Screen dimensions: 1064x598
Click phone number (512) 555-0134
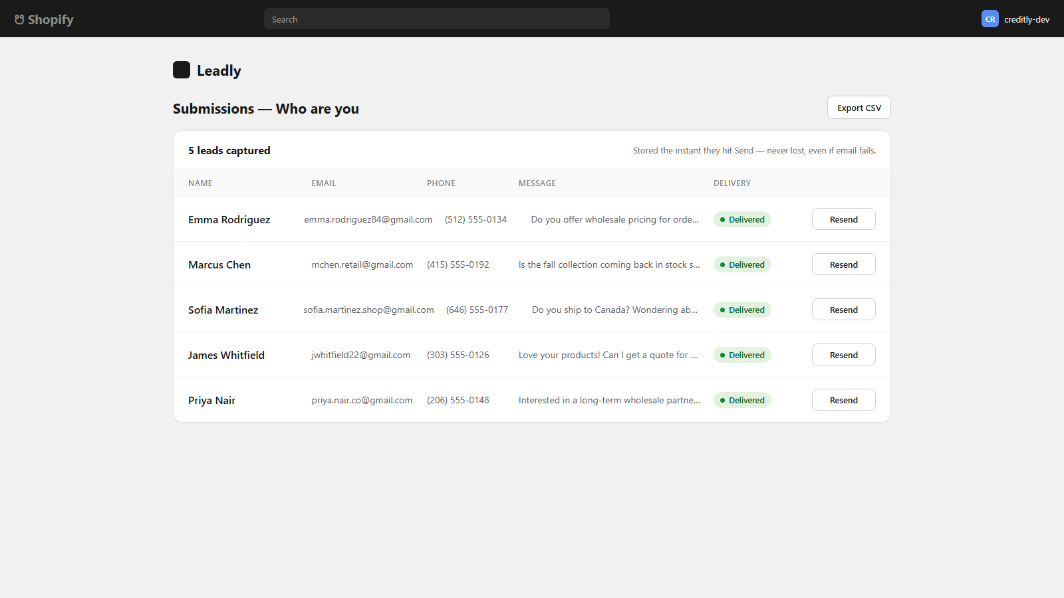(475, 220)
